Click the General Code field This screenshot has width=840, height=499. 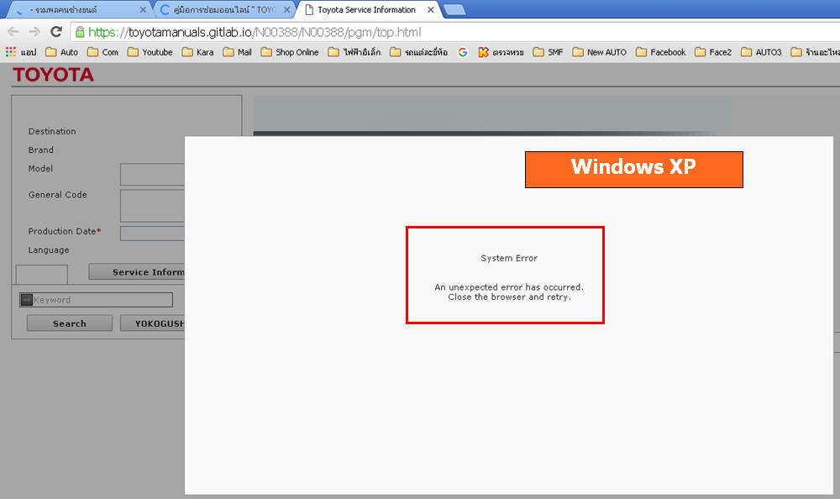[x=152, y=205]
